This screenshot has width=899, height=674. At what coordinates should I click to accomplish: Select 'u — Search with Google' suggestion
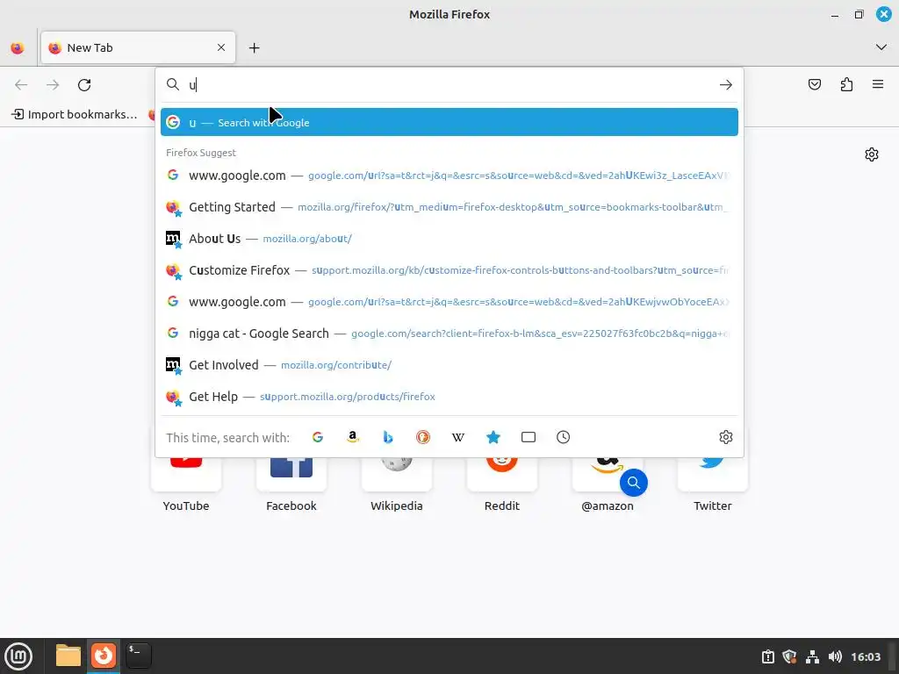pos(449,122)
